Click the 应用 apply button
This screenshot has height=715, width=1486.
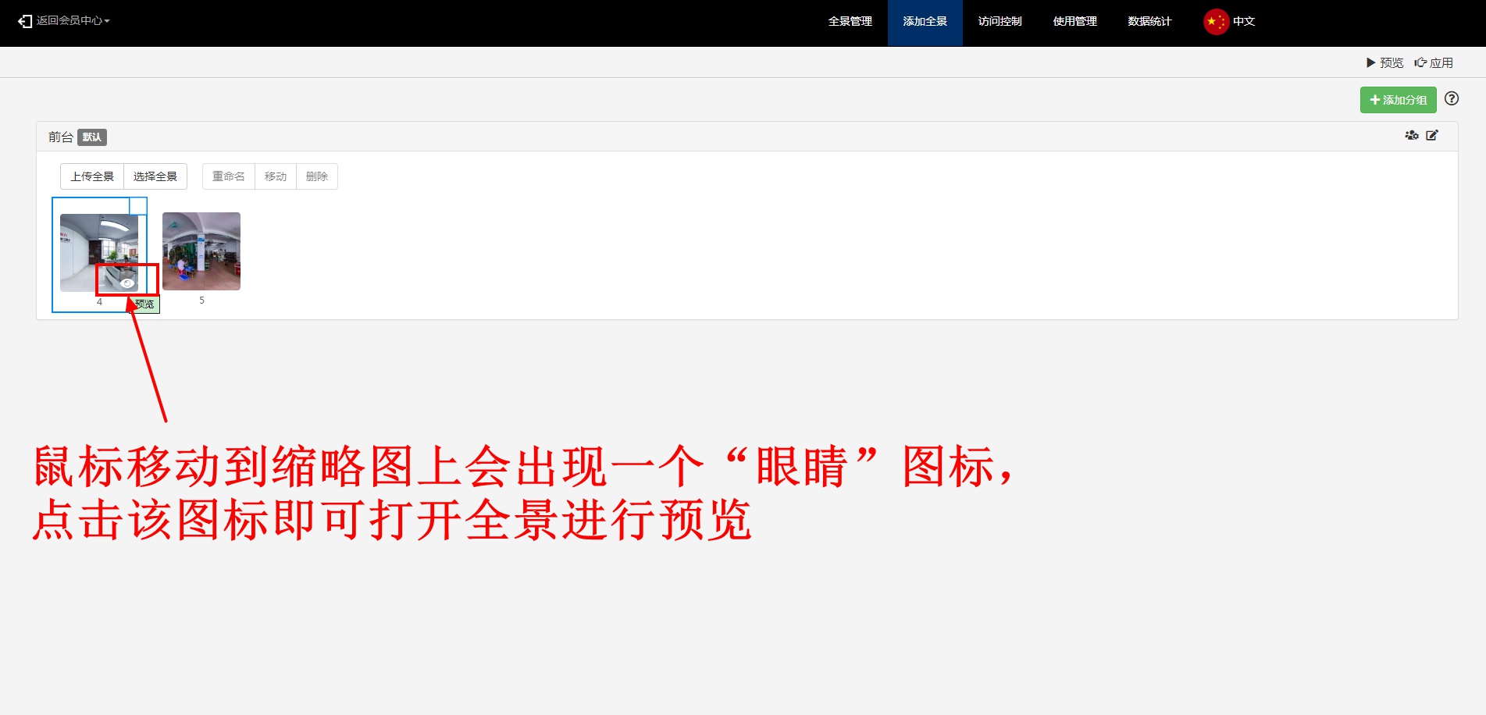1434,62
